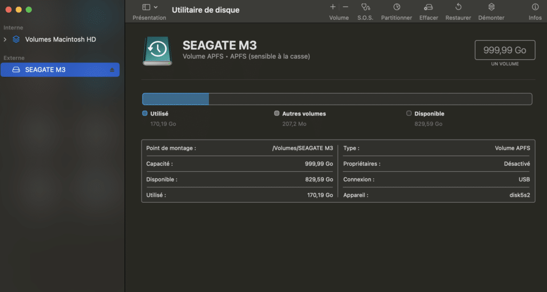Click the gray Autres volumes legend swatch
This screenshot has height=292, width=547.
click(277, 113)
